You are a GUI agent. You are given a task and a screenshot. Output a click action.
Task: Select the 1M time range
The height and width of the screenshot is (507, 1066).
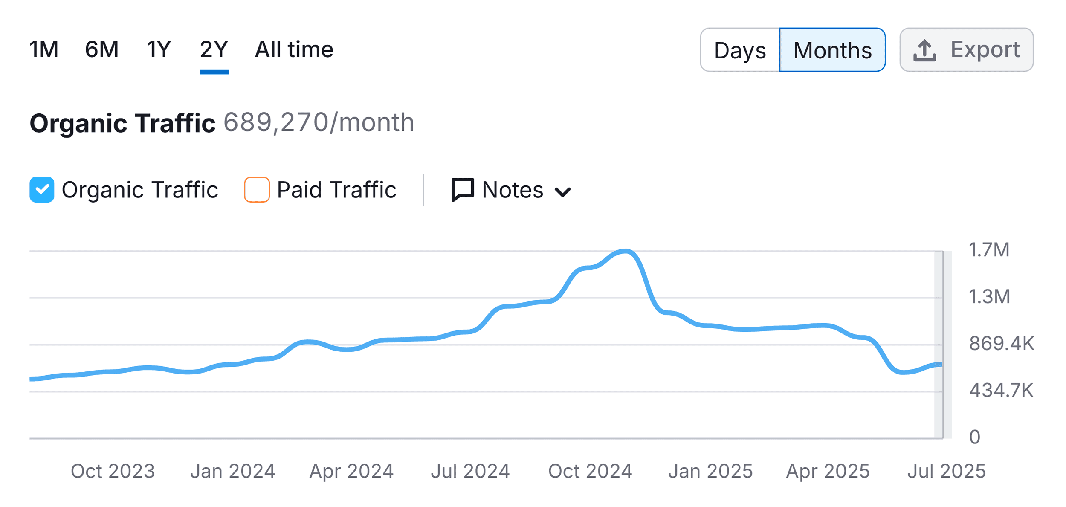[44, 49]
